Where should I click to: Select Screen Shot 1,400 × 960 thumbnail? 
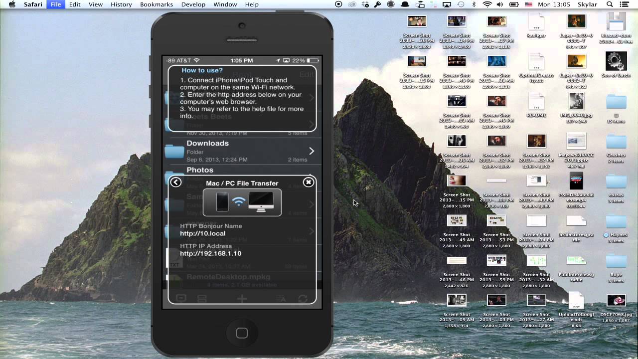[x=457, y=101]
